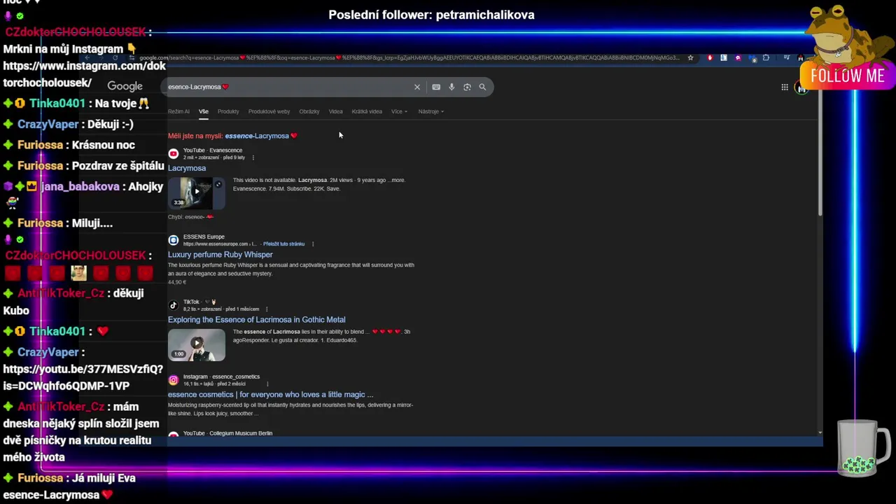Open the YouTube favicon of Evanescence result

click(x=173, y=153)
